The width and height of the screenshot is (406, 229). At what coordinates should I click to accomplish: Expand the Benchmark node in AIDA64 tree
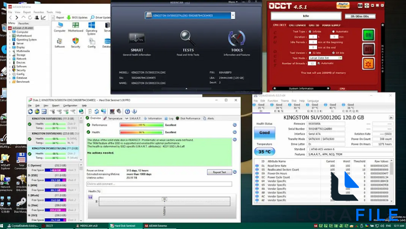pyautogui.click(x=10, y=82)
